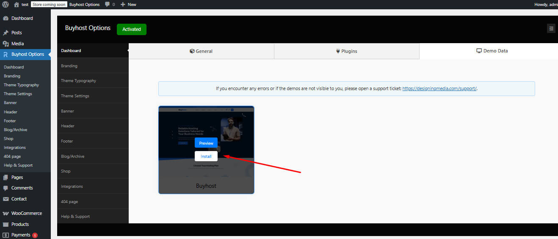Select Theme Settings in options panel
Screen dimensions: 558x239
pos(93,96)
